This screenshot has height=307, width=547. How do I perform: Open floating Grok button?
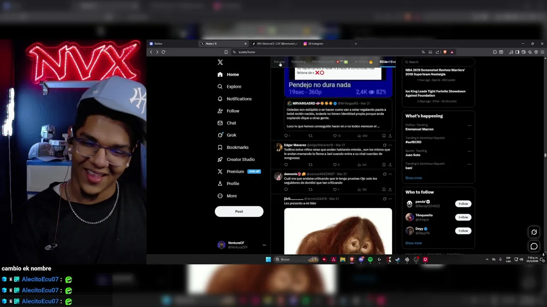tap(534, 232)
